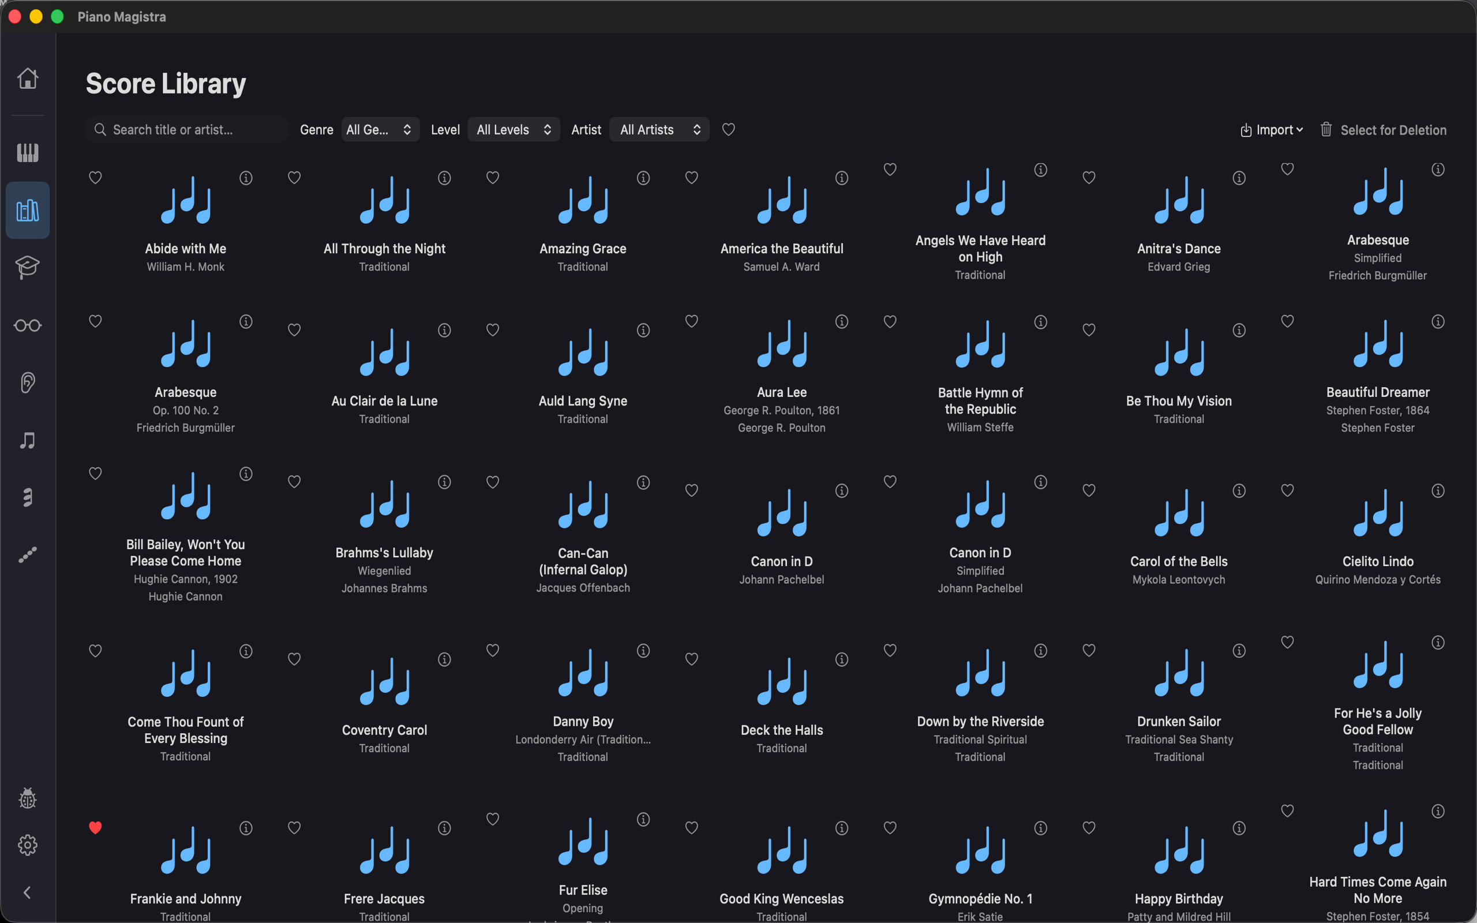The height and width of the screenshot is (923, 1477).
Task: Show info for Coventry Carol
Action: pos(444,659)
